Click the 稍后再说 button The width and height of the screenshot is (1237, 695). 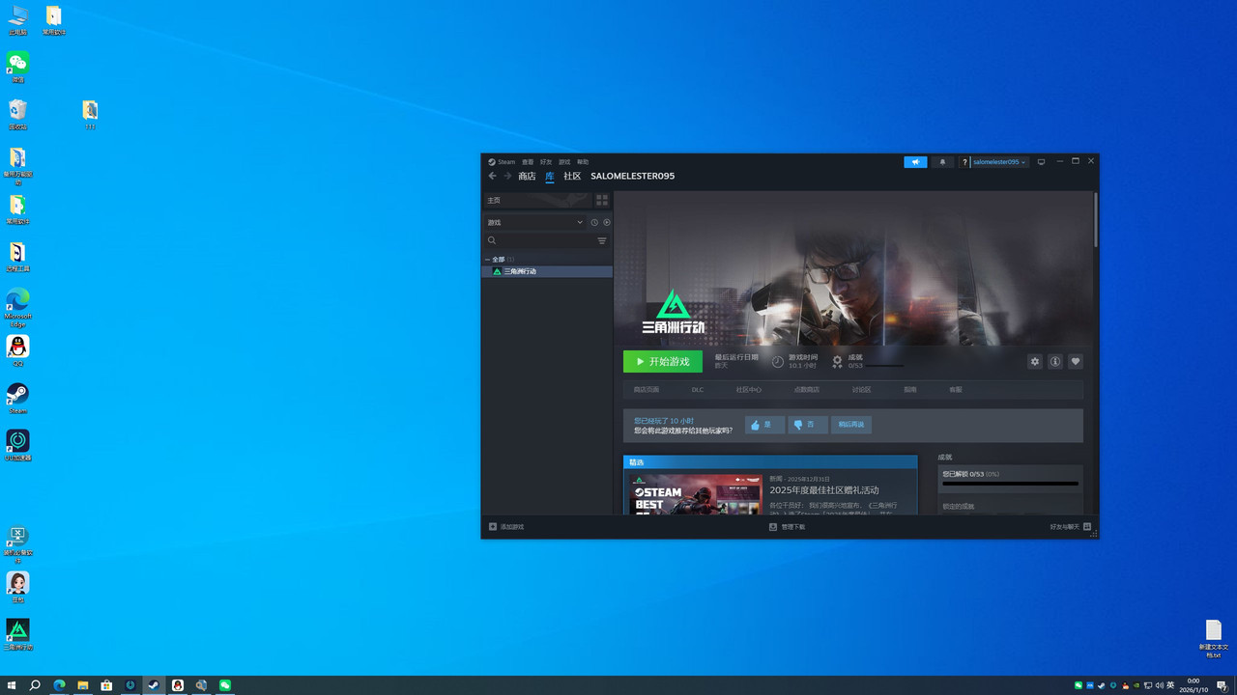pyautogui.click(x=851, y=425)
